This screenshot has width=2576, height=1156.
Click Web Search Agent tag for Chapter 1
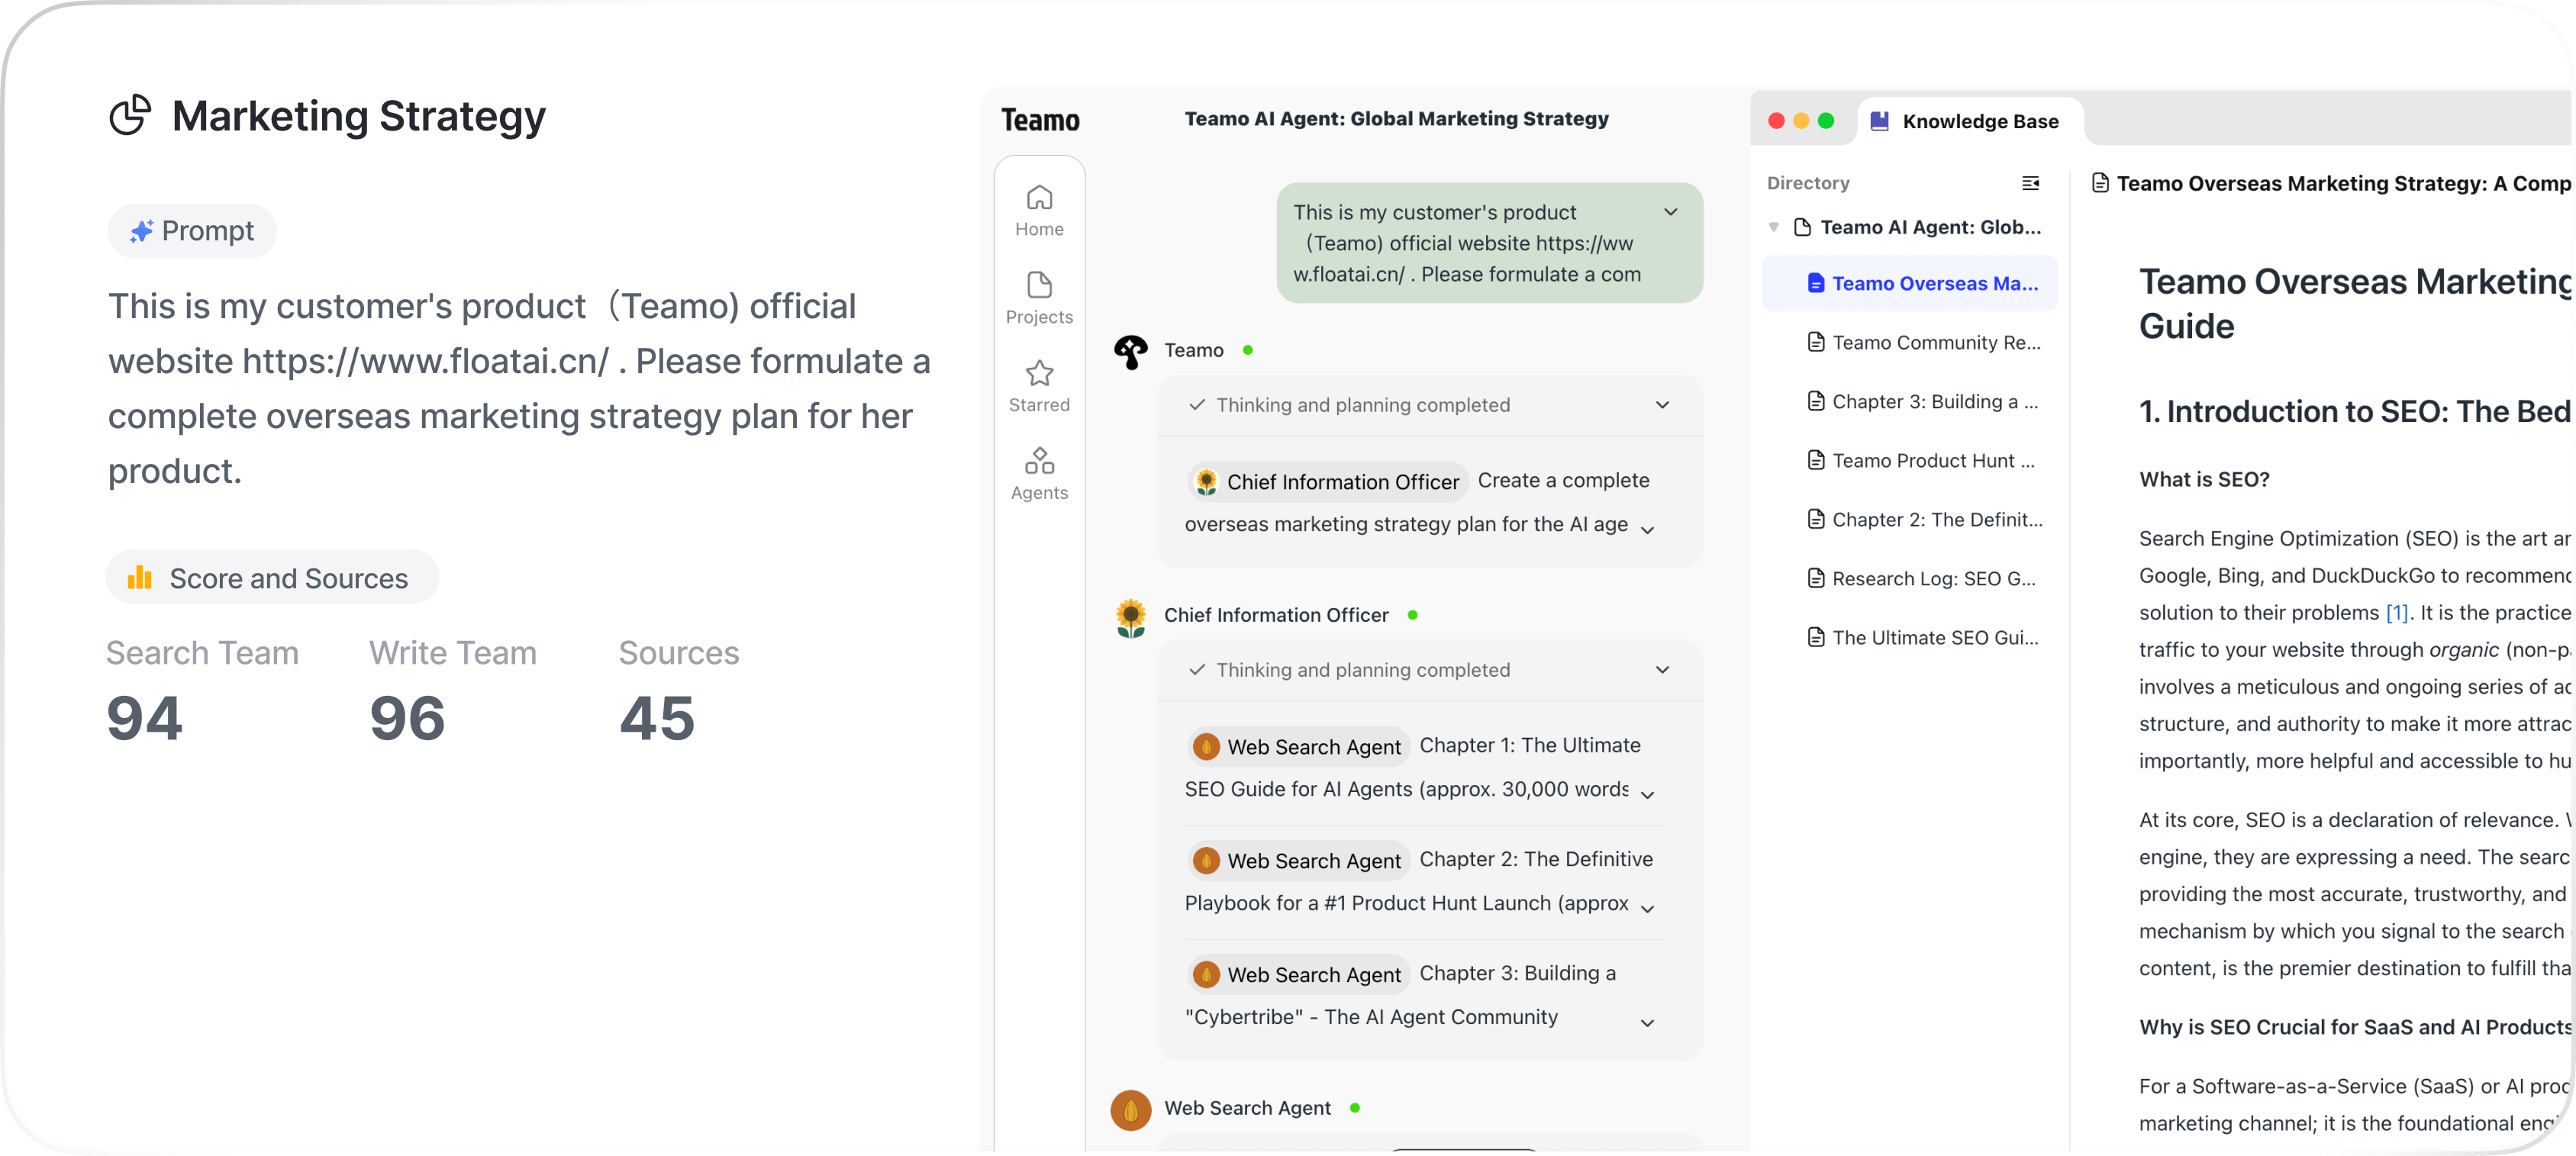[1298, 747]
